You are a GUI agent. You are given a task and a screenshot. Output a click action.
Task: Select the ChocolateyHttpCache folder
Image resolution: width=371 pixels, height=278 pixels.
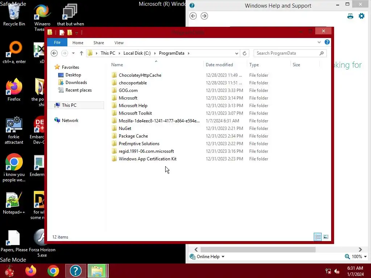140,75
